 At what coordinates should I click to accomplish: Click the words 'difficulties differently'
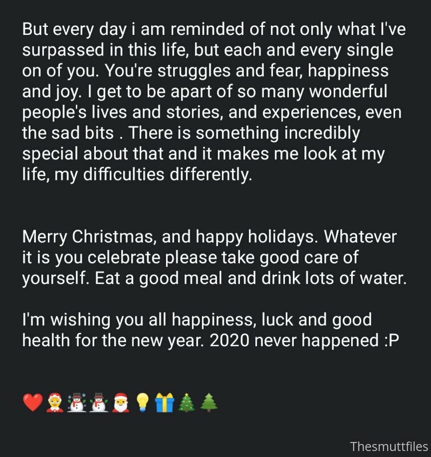click(x=167, y=174)
